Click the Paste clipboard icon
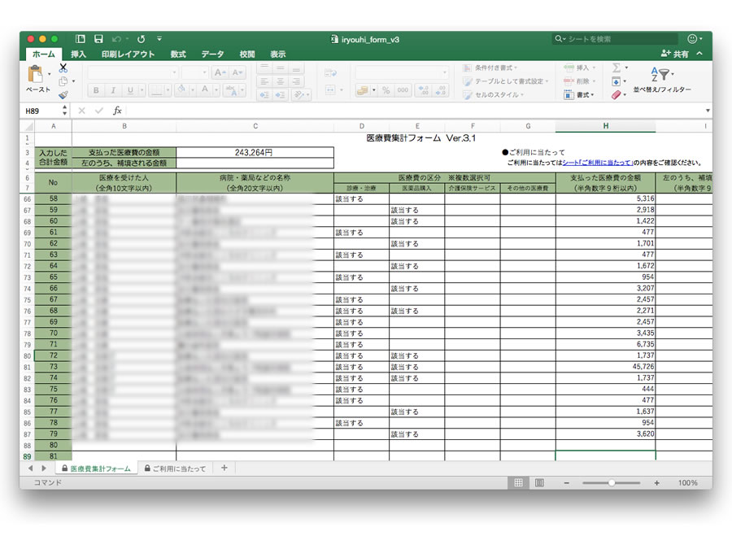This screenshot has width=732, height=549. click(35, 74)
